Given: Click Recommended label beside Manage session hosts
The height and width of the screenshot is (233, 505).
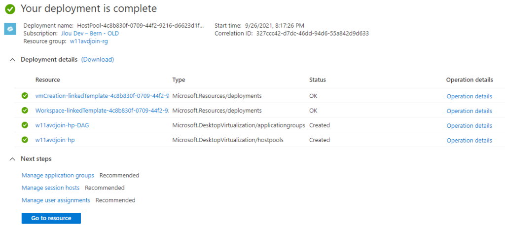Looking at the screenshot, I should click(105, 188).
